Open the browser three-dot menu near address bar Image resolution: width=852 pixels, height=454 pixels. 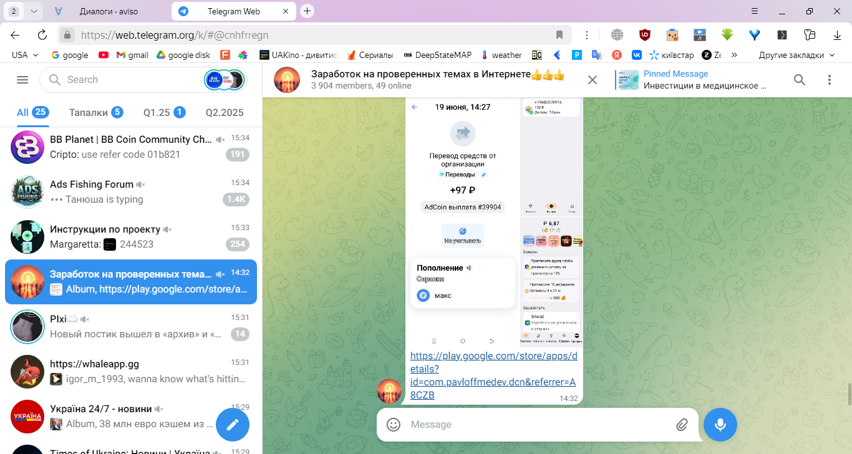tap(587, 35)
